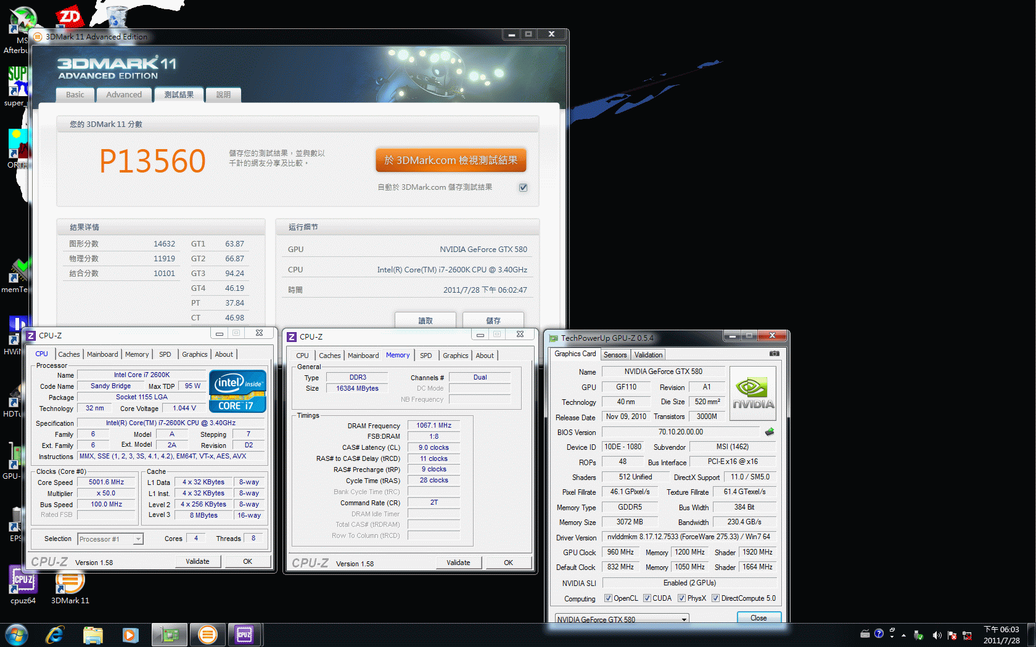Click the P13560 score text
The image size is (1036, 647).
coord(152,161)
